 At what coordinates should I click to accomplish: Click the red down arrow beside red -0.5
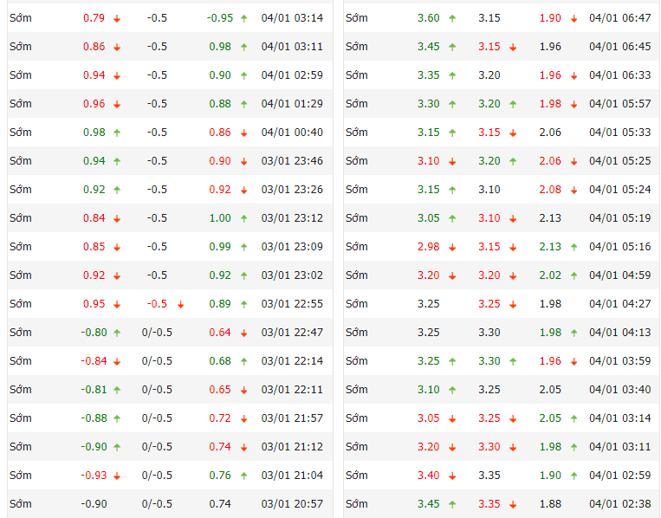180,304
